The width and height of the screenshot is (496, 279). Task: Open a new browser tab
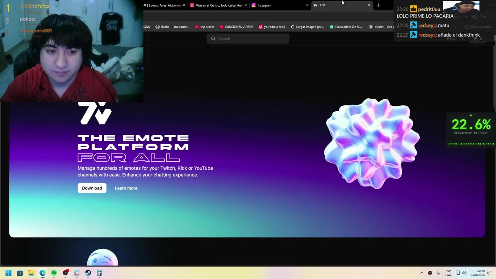378,5
